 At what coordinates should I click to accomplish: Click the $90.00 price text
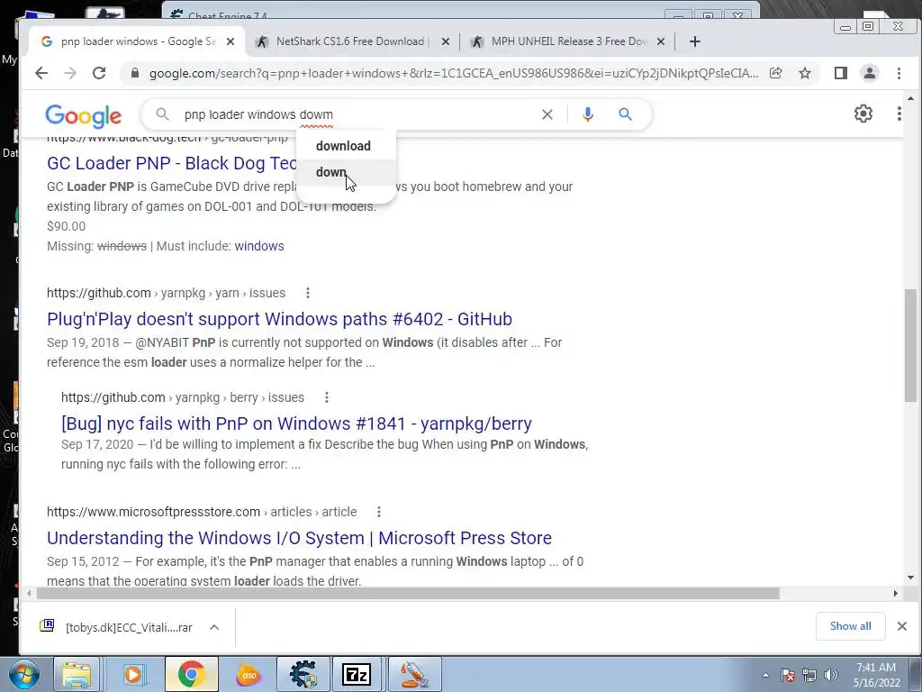(67, 226)
